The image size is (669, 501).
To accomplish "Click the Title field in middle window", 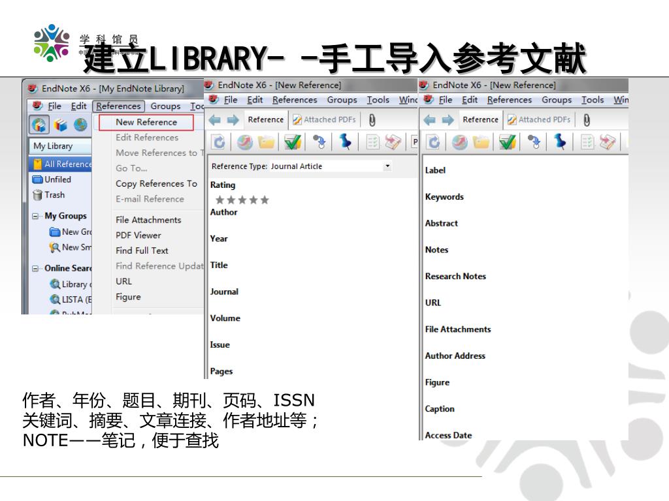I will point(219,265).
